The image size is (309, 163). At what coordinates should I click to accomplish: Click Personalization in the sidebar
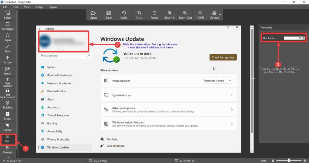coord(65,91)
